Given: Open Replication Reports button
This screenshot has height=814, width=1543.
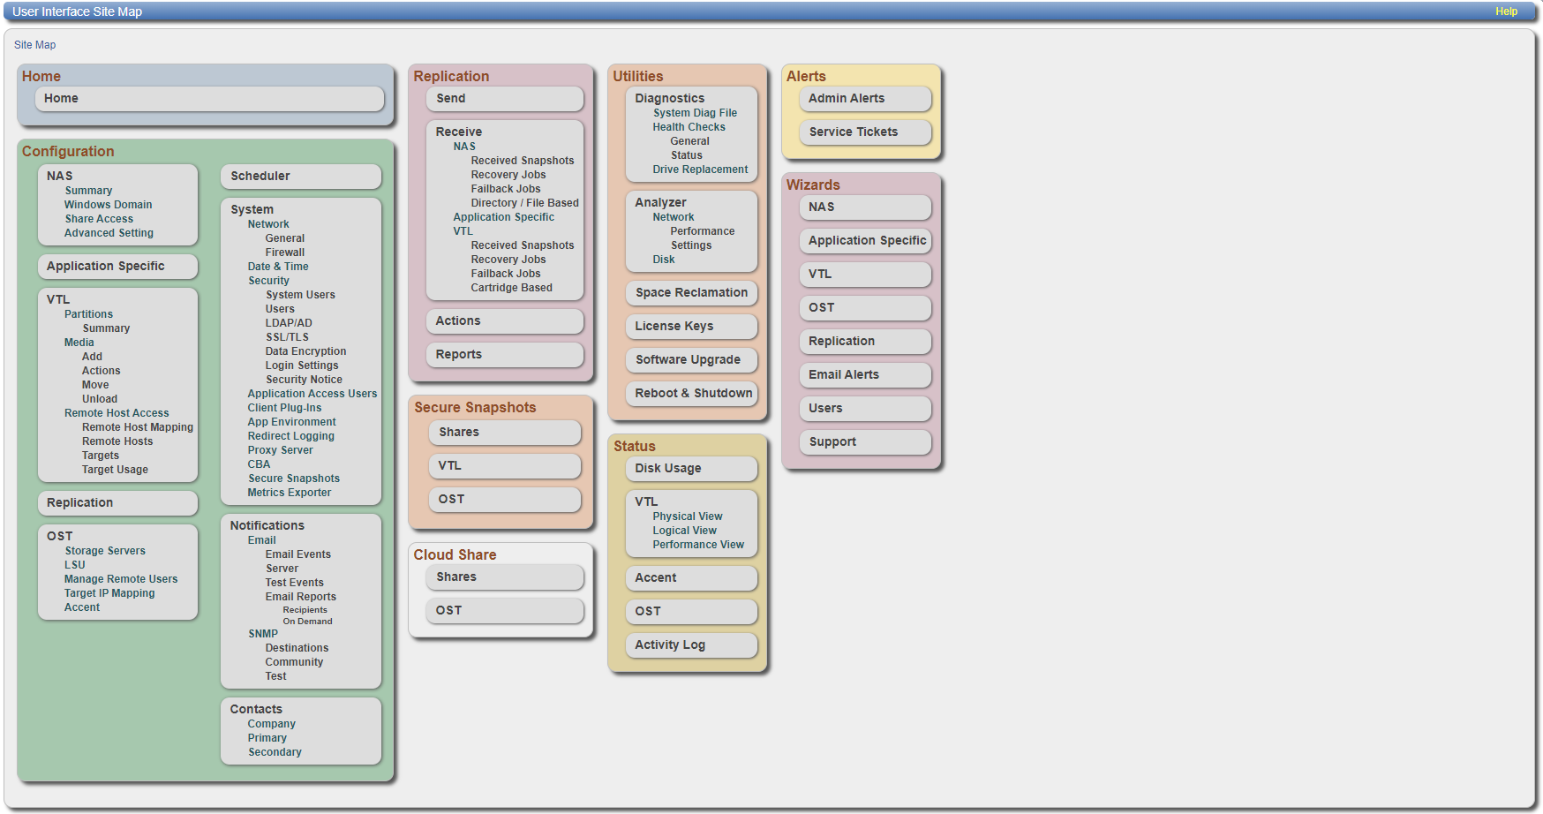Looking at the screenshot, I should pyautogui.click(x=505, y=355).
